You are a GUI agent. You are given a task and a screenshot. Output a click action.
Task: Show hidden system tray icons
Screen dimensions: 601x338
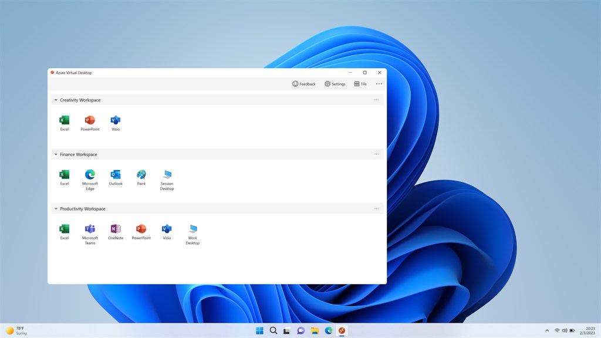coord(547,330)
